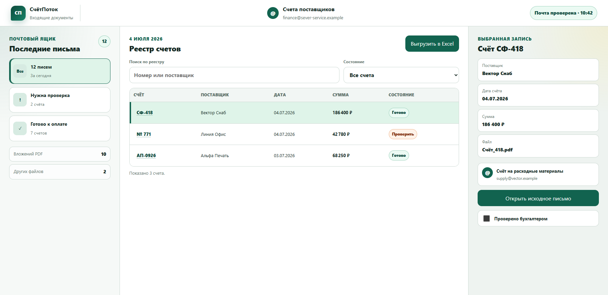
Task: Click the СП app logo icon
Action: [x=18, y=13]
